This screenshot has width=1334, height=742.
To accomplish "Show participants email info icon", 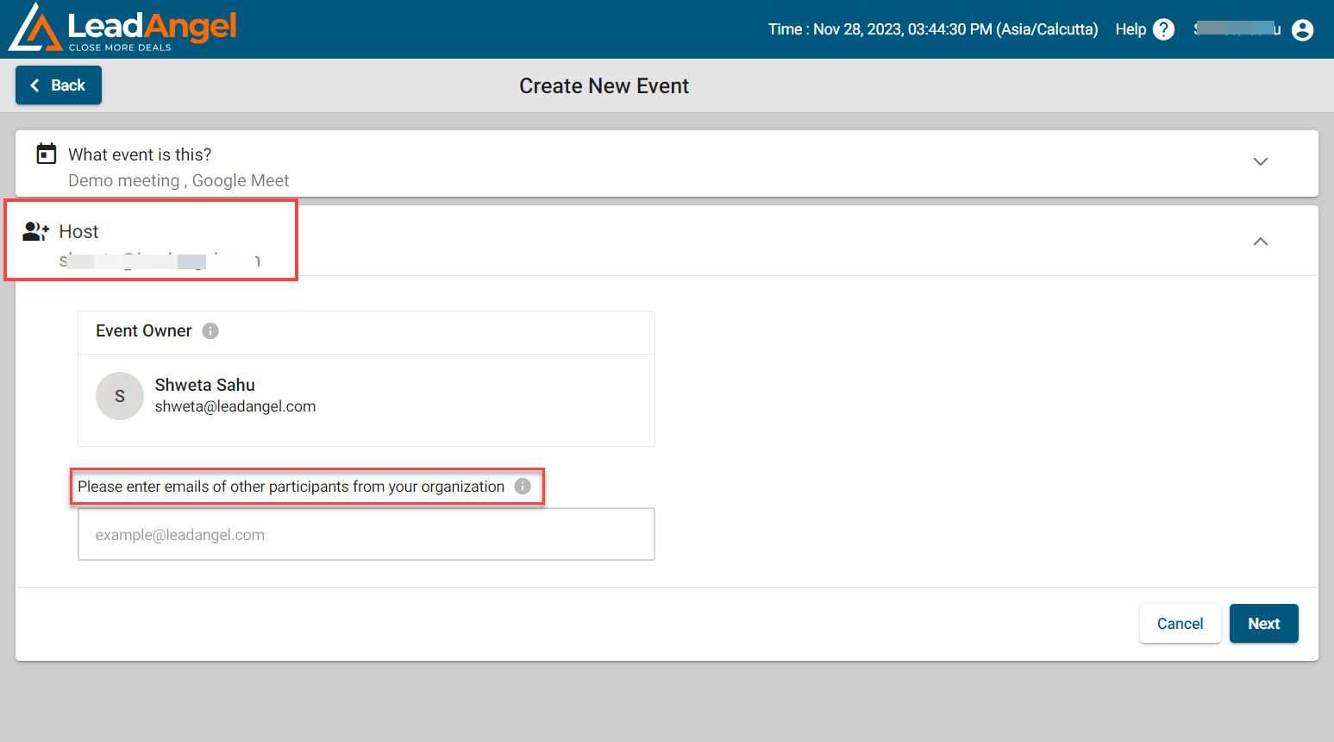I will click(523, 487).
